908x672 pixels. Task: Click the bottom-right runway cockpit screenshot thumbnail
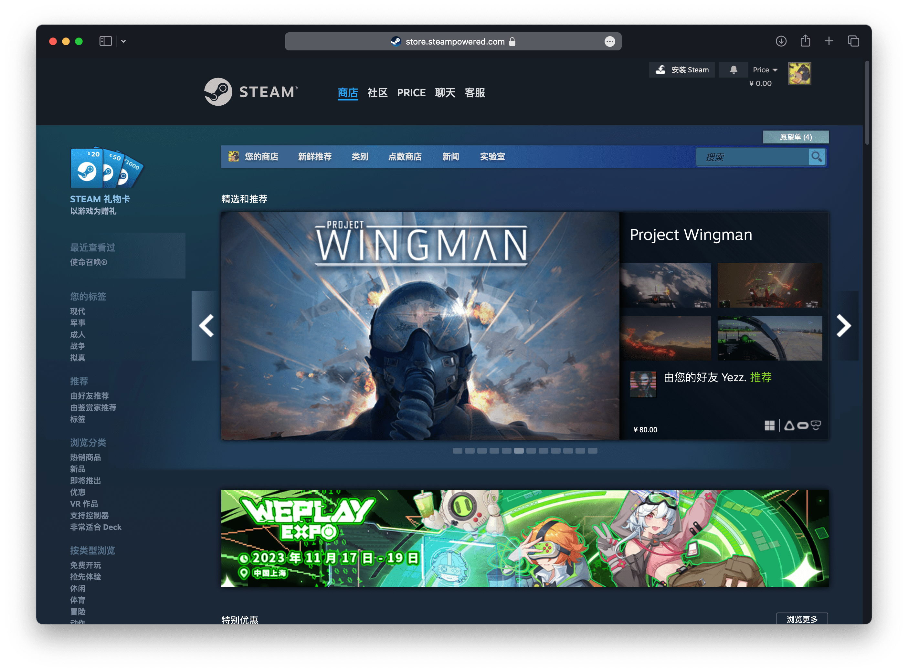point(769,338)
